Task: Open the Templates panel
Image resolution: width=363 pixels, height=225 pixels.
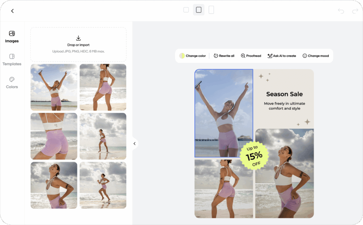Action: click(x=12, y=60)
